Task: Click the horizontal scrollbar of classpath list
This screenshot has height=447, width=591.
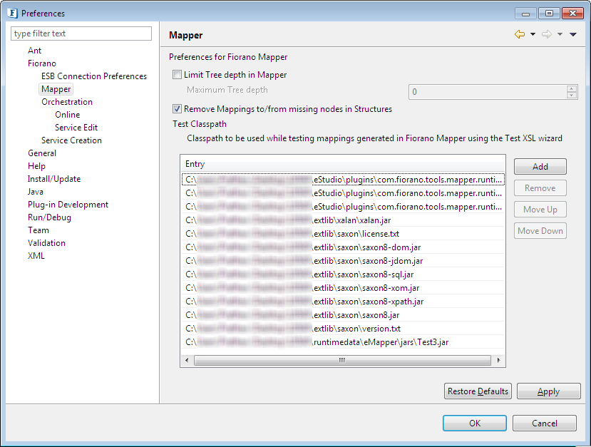Action: click(342, 360)
